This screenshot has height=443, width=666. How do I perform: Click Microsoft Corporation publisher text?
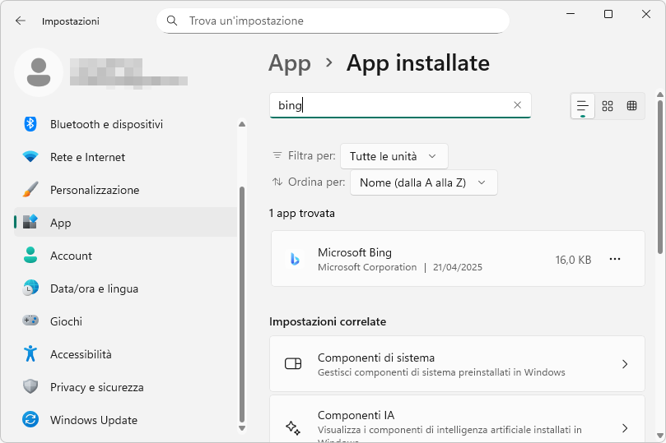coord(367,267)
